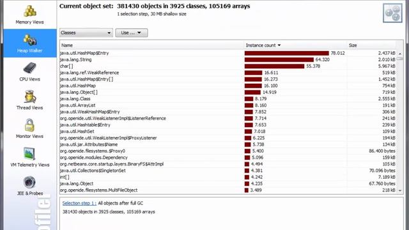
Task: Select the java.lang.ref.WeakReference row
Action: click(x=228, y=73)
